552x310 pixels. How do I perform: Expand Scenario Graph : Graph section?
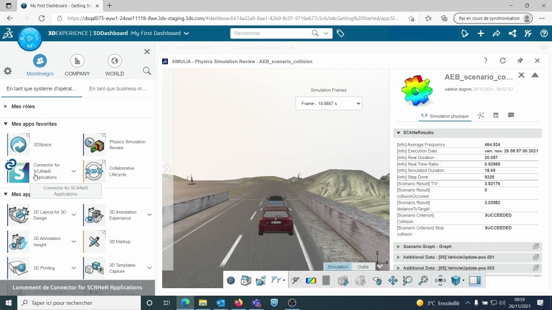click(x=398, y=246)
